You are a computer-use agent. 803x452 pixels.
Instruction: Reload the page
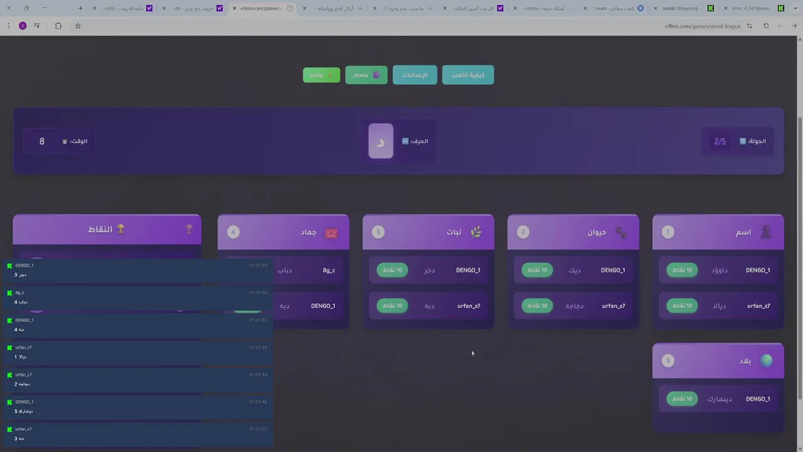coord(766,26)
